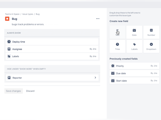The image size is (161, 120).
Task: Click the red Bug issue type icon
Action: pos(7,19)
